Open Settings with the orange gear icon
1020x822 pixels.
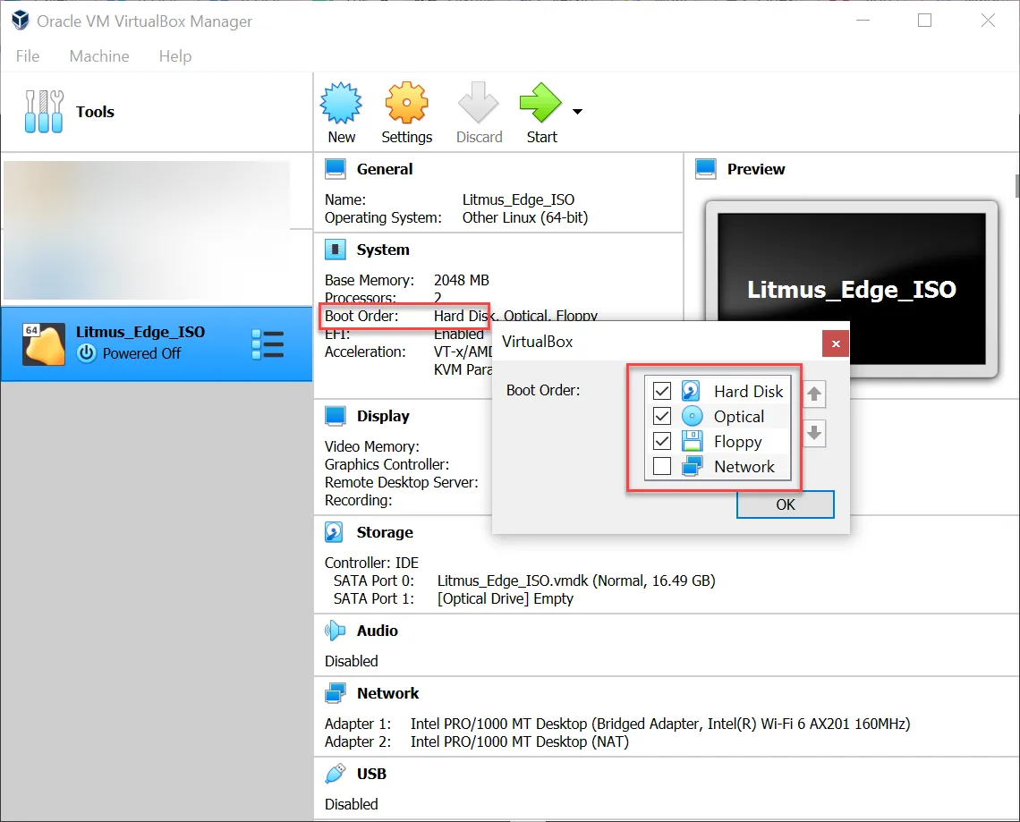point(406,103)
